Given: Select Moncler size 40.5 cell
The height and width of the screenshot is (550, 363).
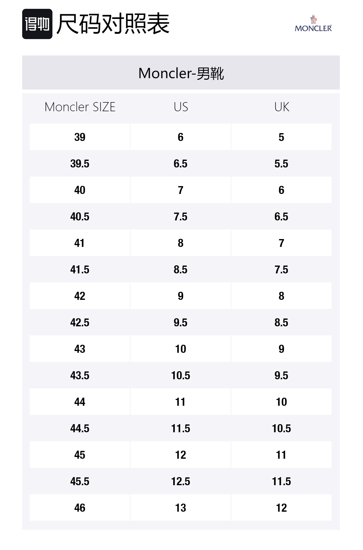Looking at the screenshot, I should coord(80,217).
